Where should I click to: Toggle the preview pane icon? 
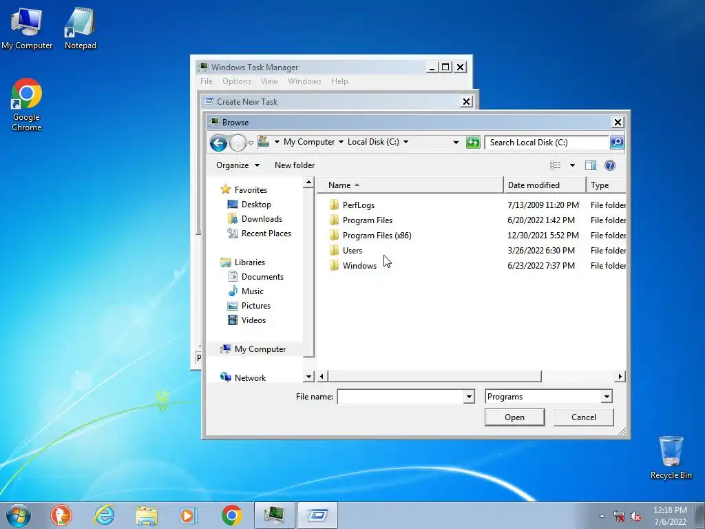(591, 165)
